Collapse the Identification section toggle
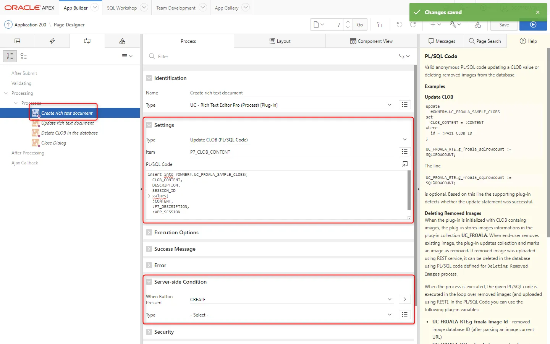The height and width of the screenshot is (344, 550). pos(149,78)
